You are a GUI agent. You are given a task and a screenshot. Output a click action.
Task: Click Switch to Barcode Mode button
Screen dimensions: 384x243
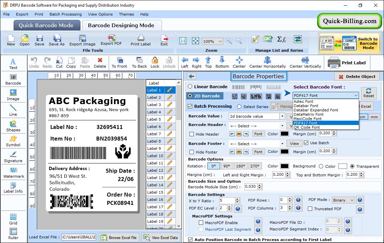(x=349, y=43)
